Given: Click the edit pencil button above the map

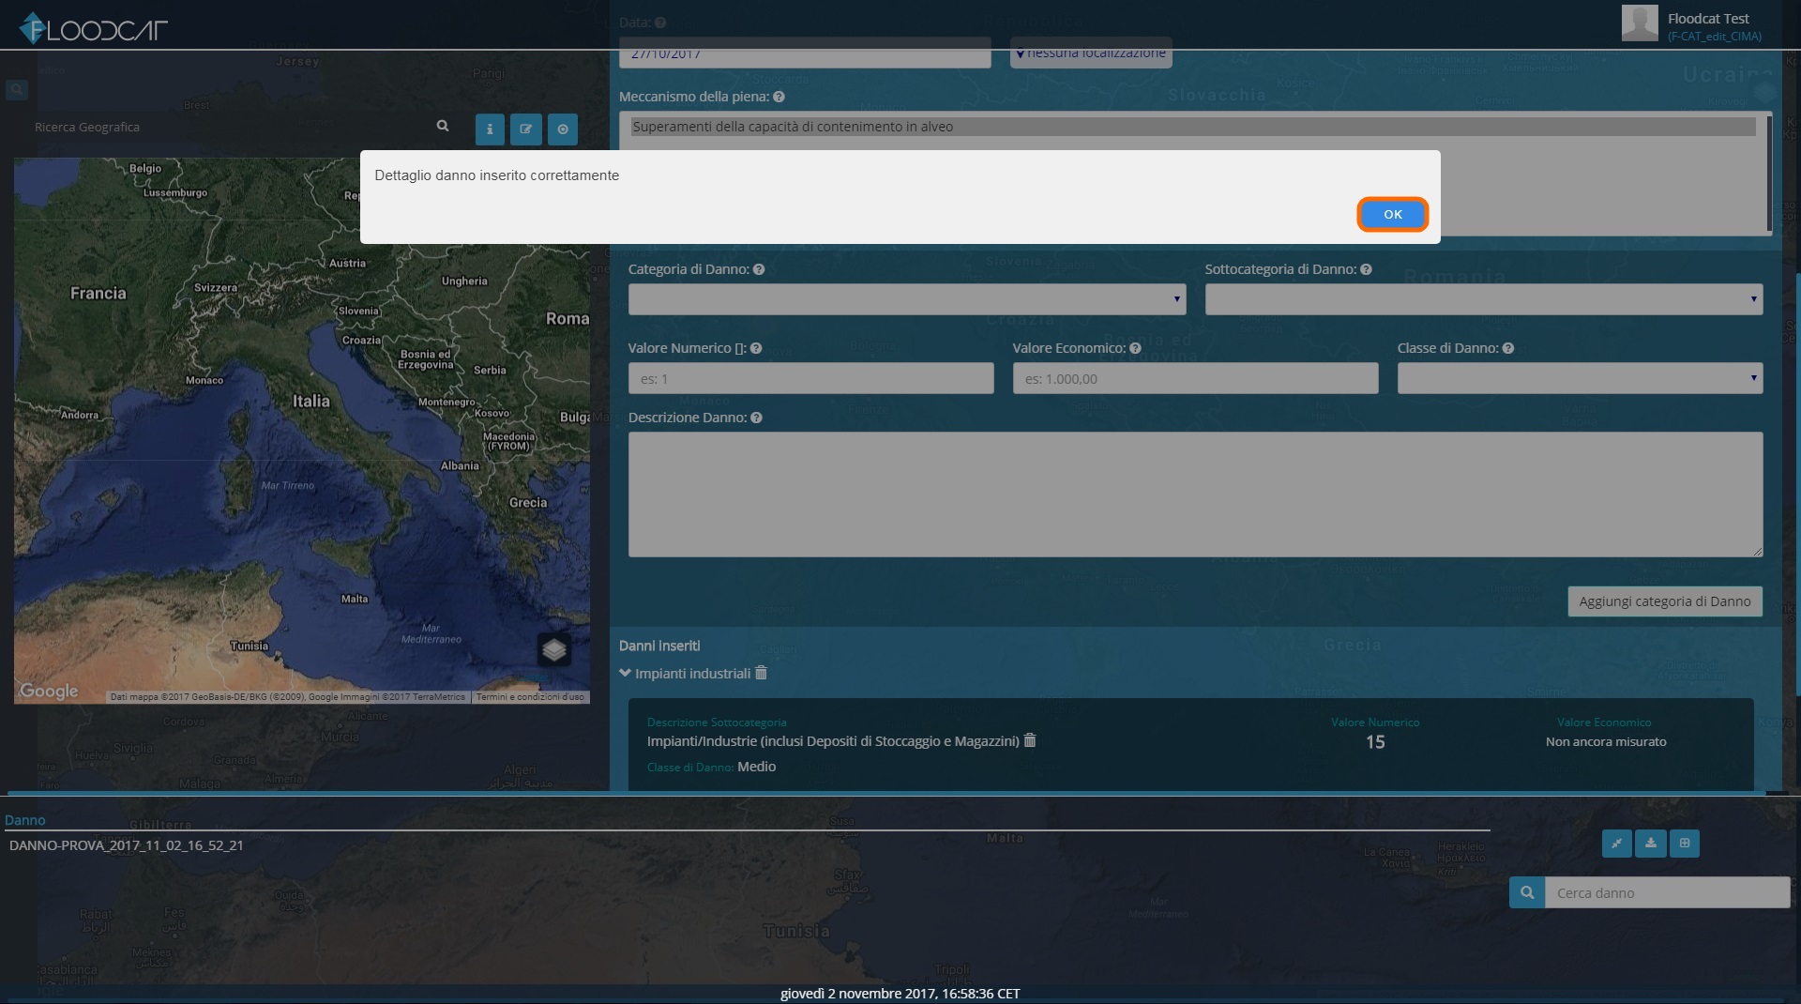Looking at the screenshot, I should 526,129.
